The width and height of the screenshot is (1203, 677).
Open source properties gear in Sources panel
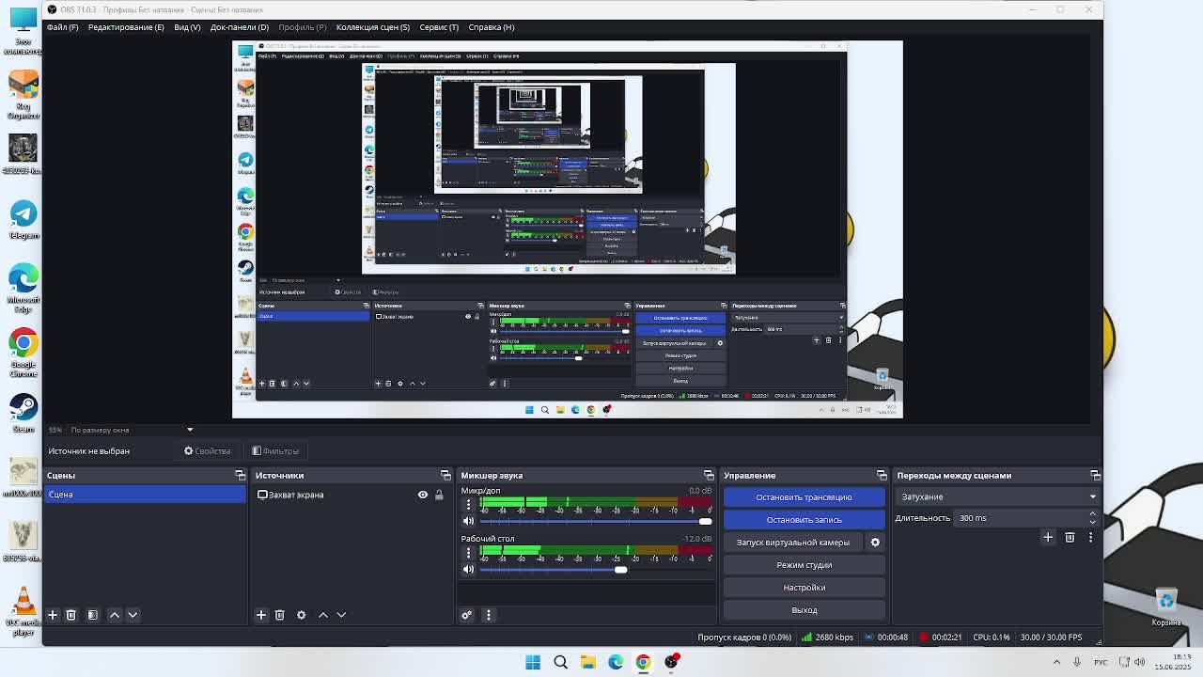[301, 615]
